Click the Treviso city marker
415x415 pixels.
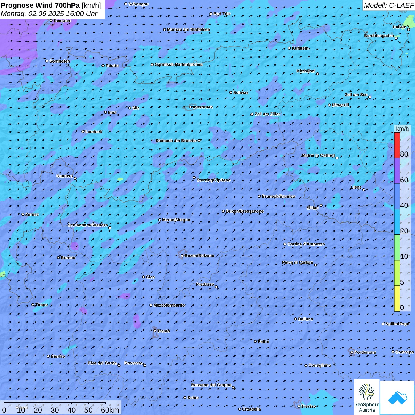(x=299, y=406)
